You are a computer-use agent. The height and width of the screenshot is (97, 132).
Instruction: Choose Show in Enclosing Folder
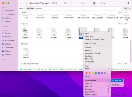tap(97, 39)
